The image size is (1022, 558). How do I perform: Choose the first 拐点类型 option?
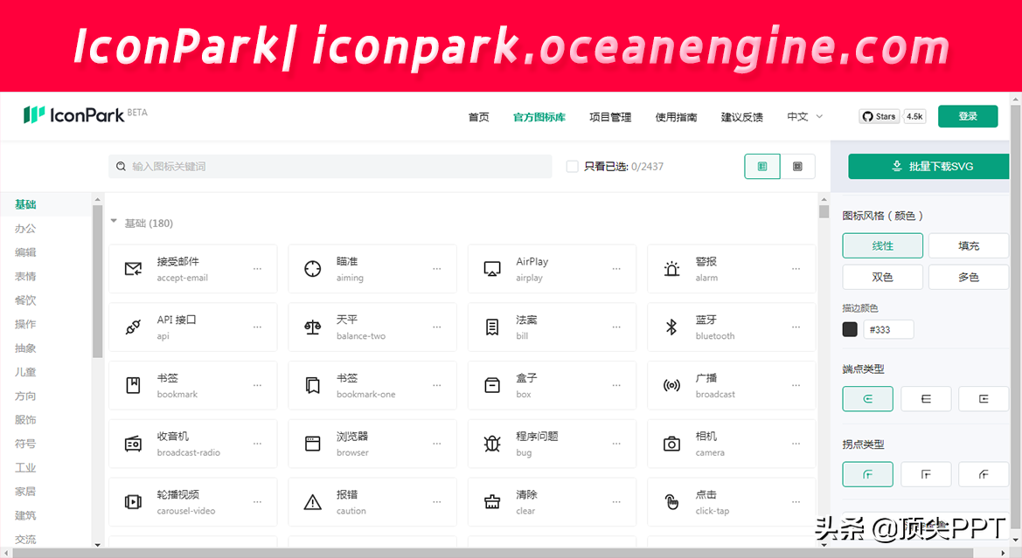[867, 474]
